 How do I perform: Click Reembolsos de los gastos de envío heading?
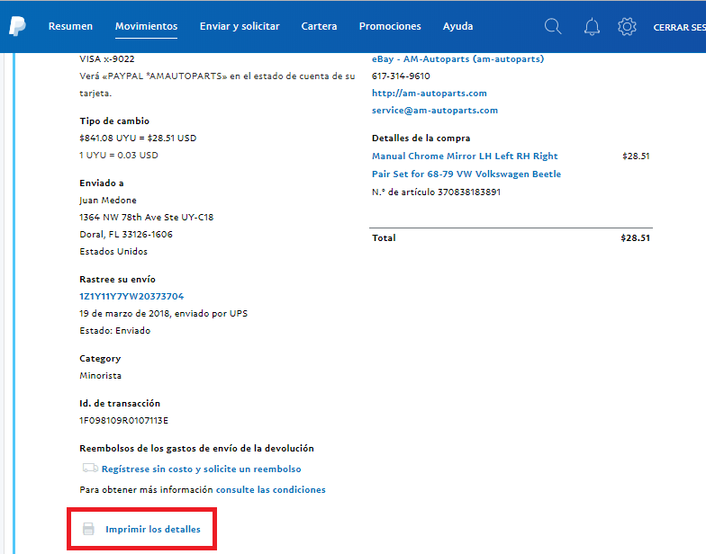tap(196, 448)
